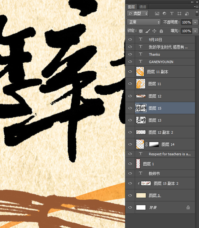
Task: Toggle visibility of 图层 5
Action: [x=130, y=195]
